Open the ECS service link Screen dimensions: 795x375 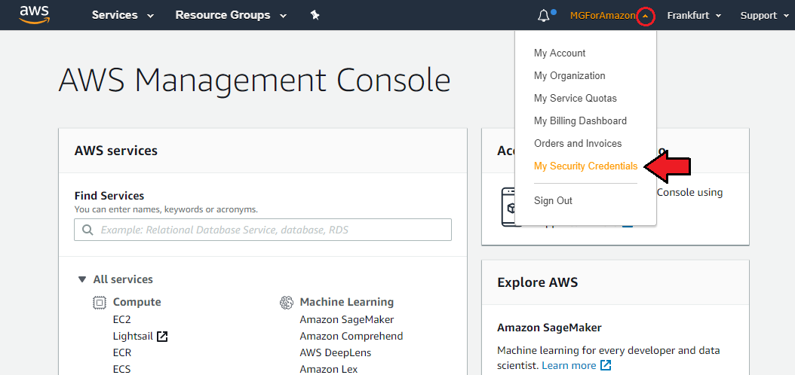(121, 370)
